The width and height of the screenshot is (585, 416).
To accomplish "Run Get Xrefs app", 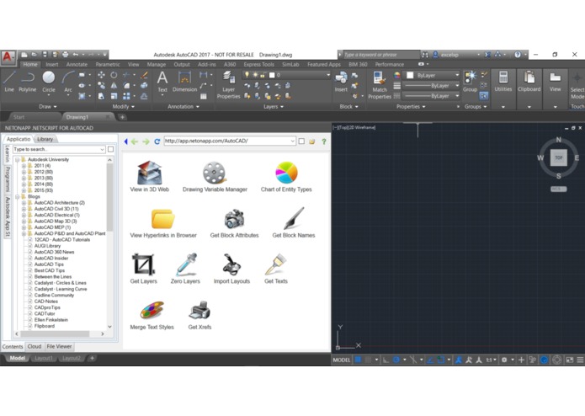I will (199, 315).
